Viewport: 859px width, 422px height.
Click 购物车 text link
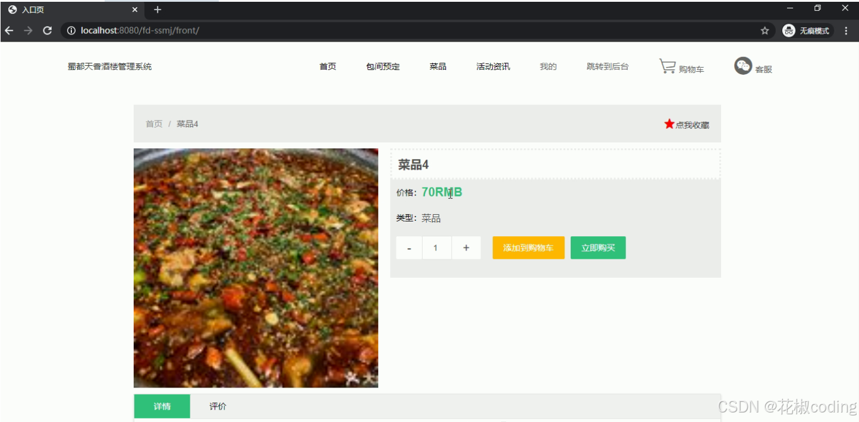pyautogui.click(x=691, y=69)
